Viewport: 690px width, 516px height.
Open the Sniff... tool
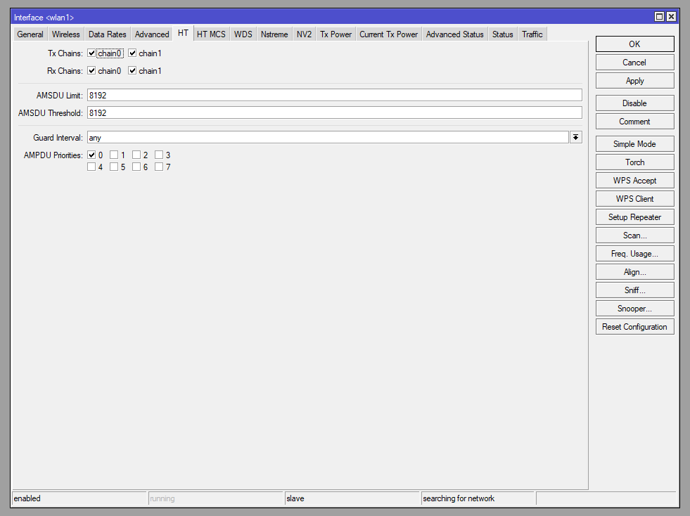(634, 290)
